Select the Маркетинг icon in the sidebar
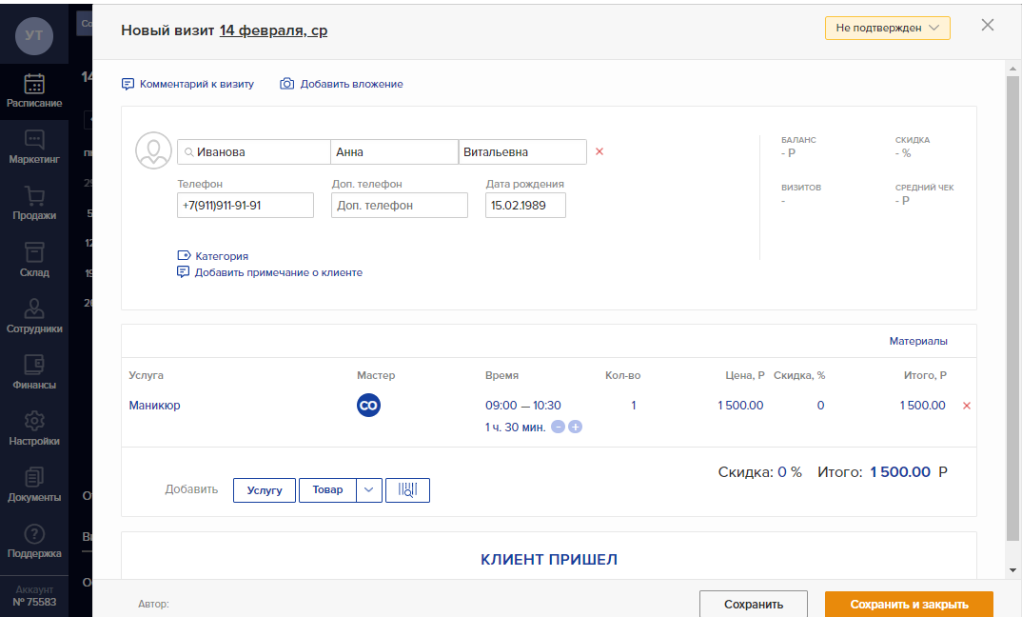 [34, 144]
